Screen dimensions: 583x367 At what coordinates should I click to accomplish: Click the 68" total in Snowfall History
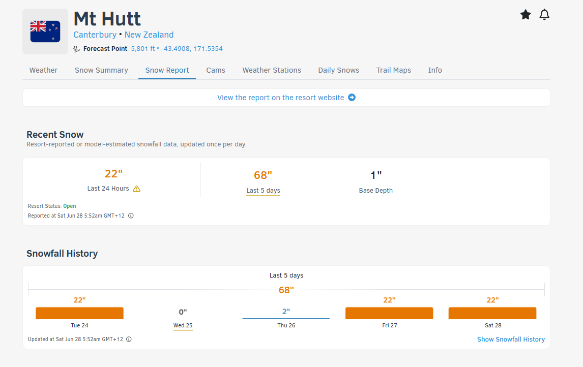click(286, 290)
